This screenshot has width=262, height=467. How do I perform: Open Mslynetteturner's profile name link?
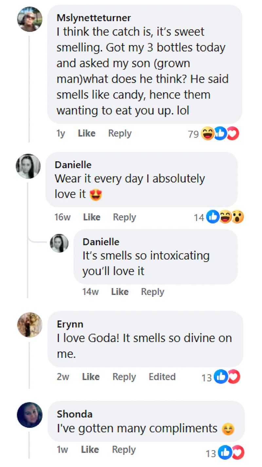click(94, 17)
